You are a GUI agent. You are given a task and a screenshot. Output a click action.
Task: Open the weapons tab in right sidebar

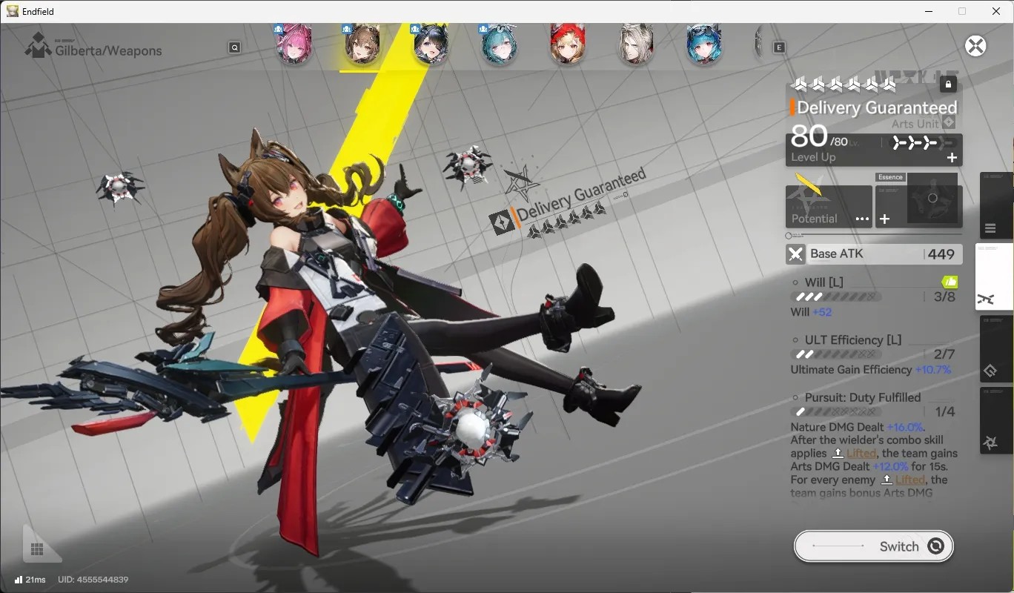point(994,277)
